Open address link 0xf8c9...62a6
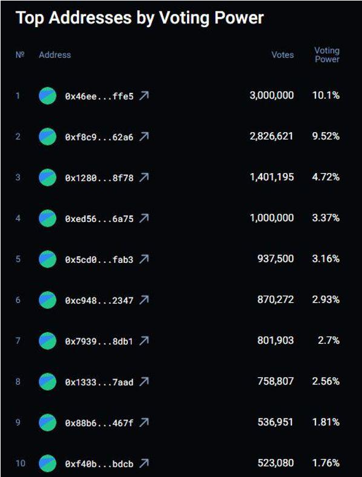Viewport: 362px width, 477px height. coord(99,137)
